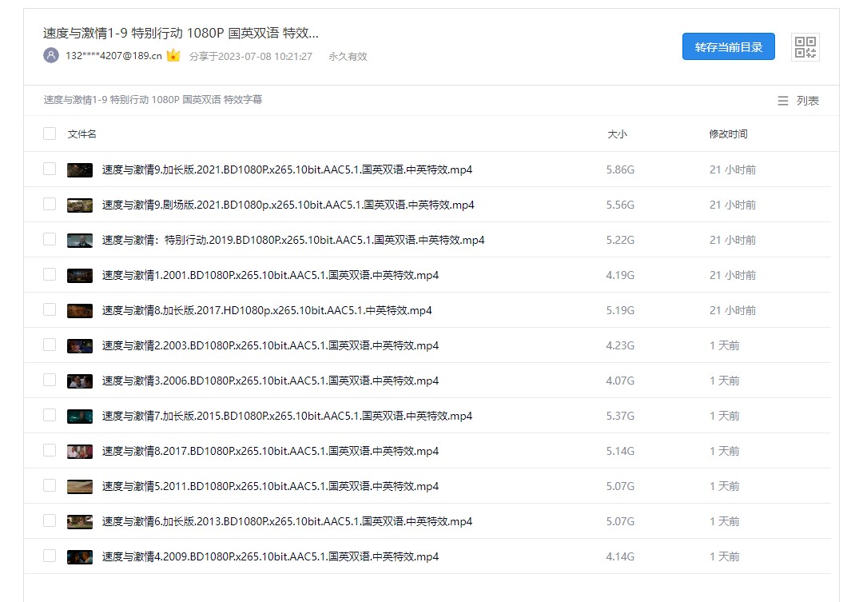Open file name 速度与激情8.2017.BD1080P mp4
The image size is (863, 602).
click(270, 452)
